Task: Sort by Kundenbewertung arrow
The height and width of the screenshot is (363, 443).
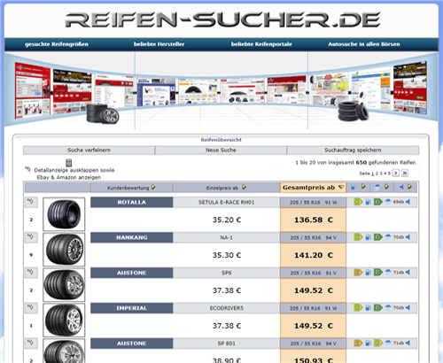Action: click(153, 187)
